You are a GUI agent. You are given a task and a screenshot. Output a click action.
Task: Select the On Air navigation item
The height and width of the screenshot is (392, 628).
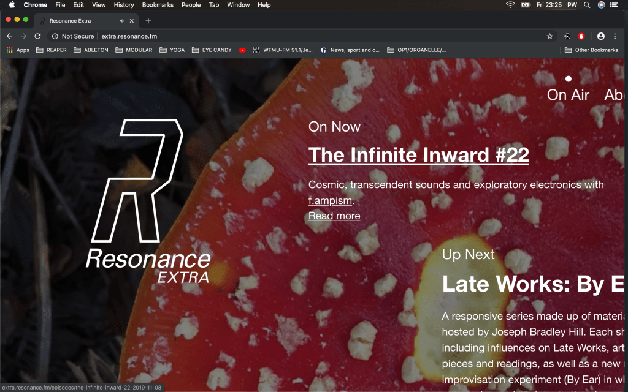pos(568,95)
